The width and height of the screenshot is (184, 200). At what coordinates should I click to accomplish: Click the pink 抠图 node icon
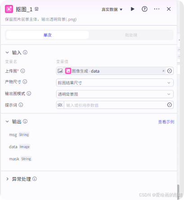[9, 9]
